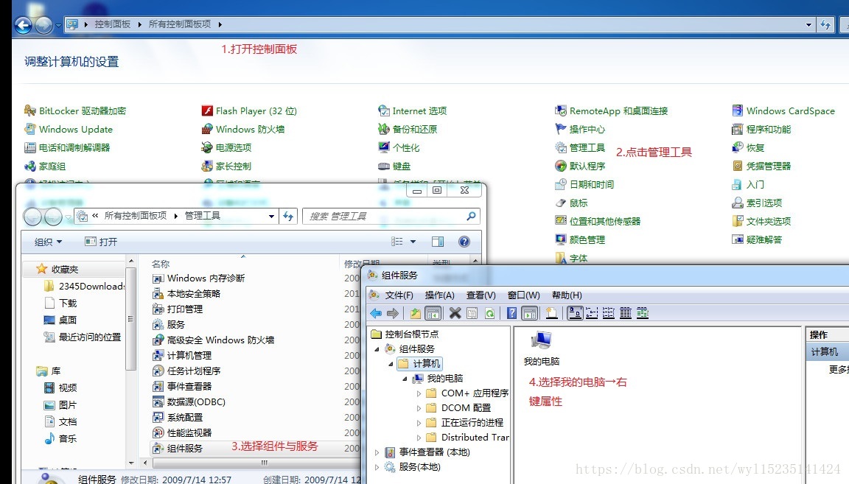Image resolution: width=849 pixels, height=484 pixels.
Task: Open the view options dropdown arrow in 管理工具
Action: coord(413,242)
